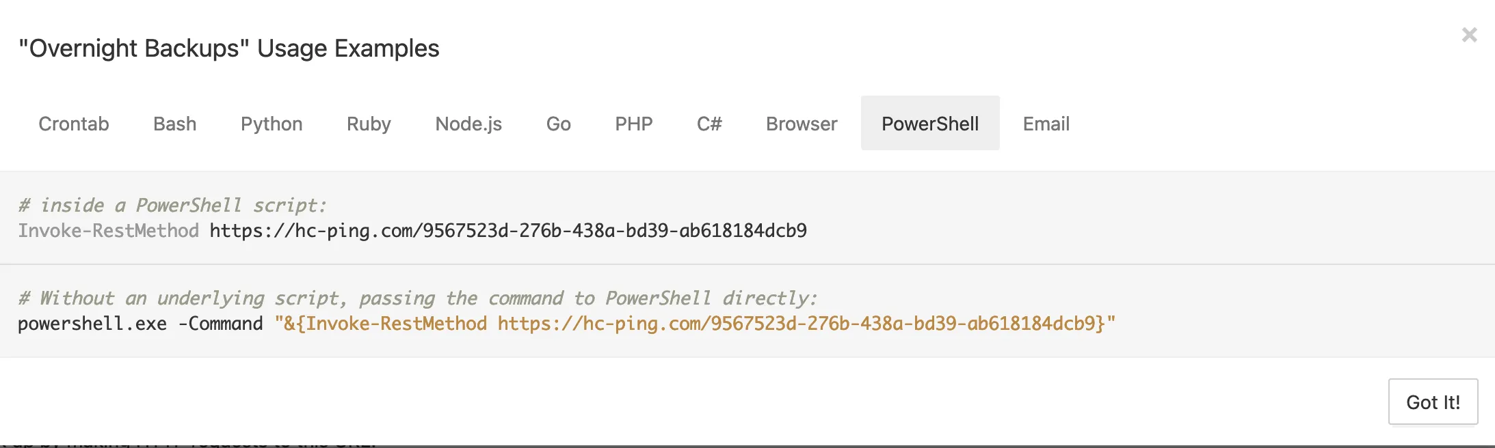This screenshot has width=1495, height=448.
Task: Select the C# tab
Action: 709,124
